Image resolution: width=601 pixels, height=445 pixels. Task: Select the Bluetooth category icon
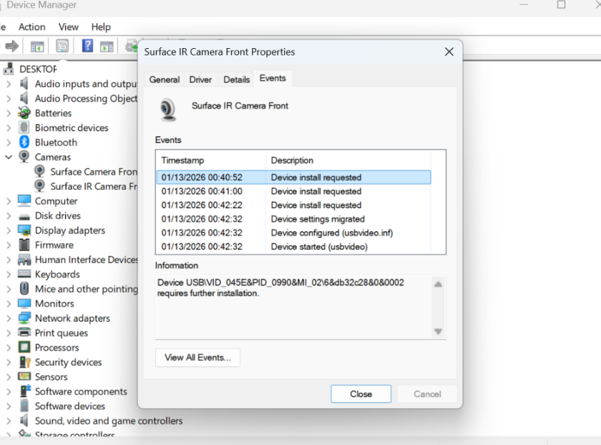point(24,142)
